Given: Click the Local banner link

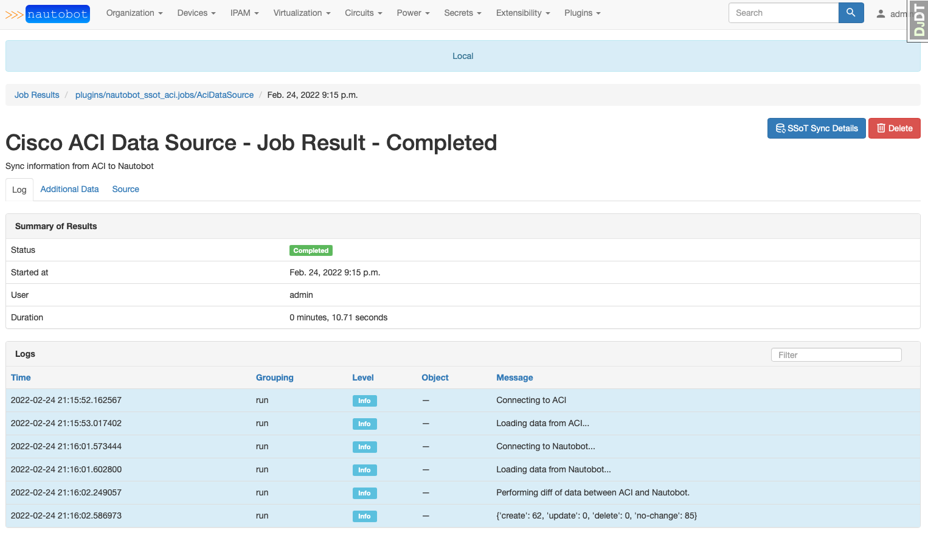Looking at the screenshot, I should point(463,56).
